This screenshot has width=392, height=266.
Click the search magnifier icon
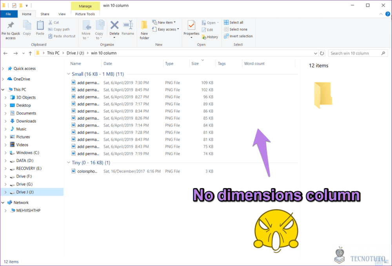coord(383,53)
